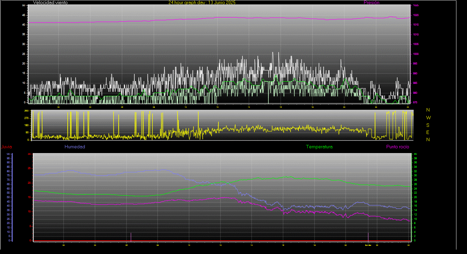Click '1015' on the pressure axis
This screenshot has height=254, width=467.
click(x=416, y=25)
